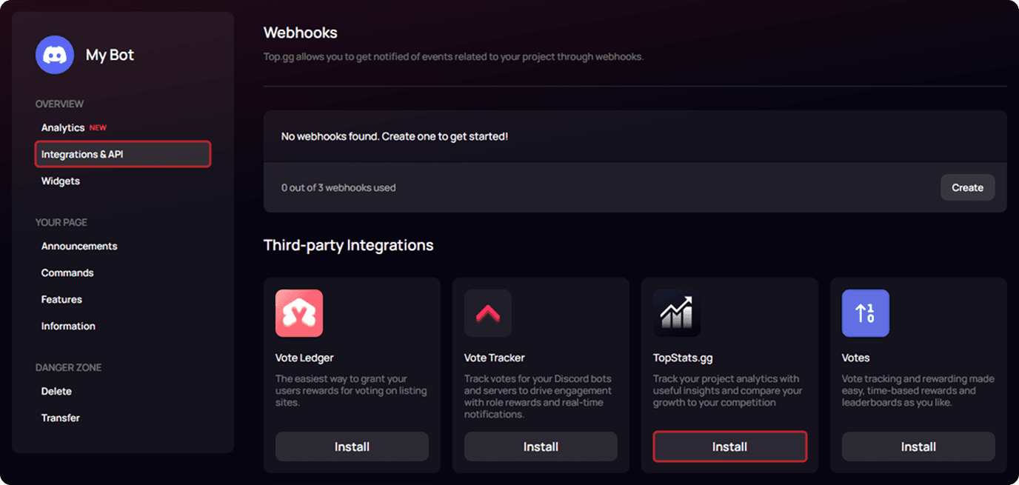Click the TopStats.gg chart icon
Viewport: 1019px width, 485px height.
pyautogui.click(x=677, y=313)
